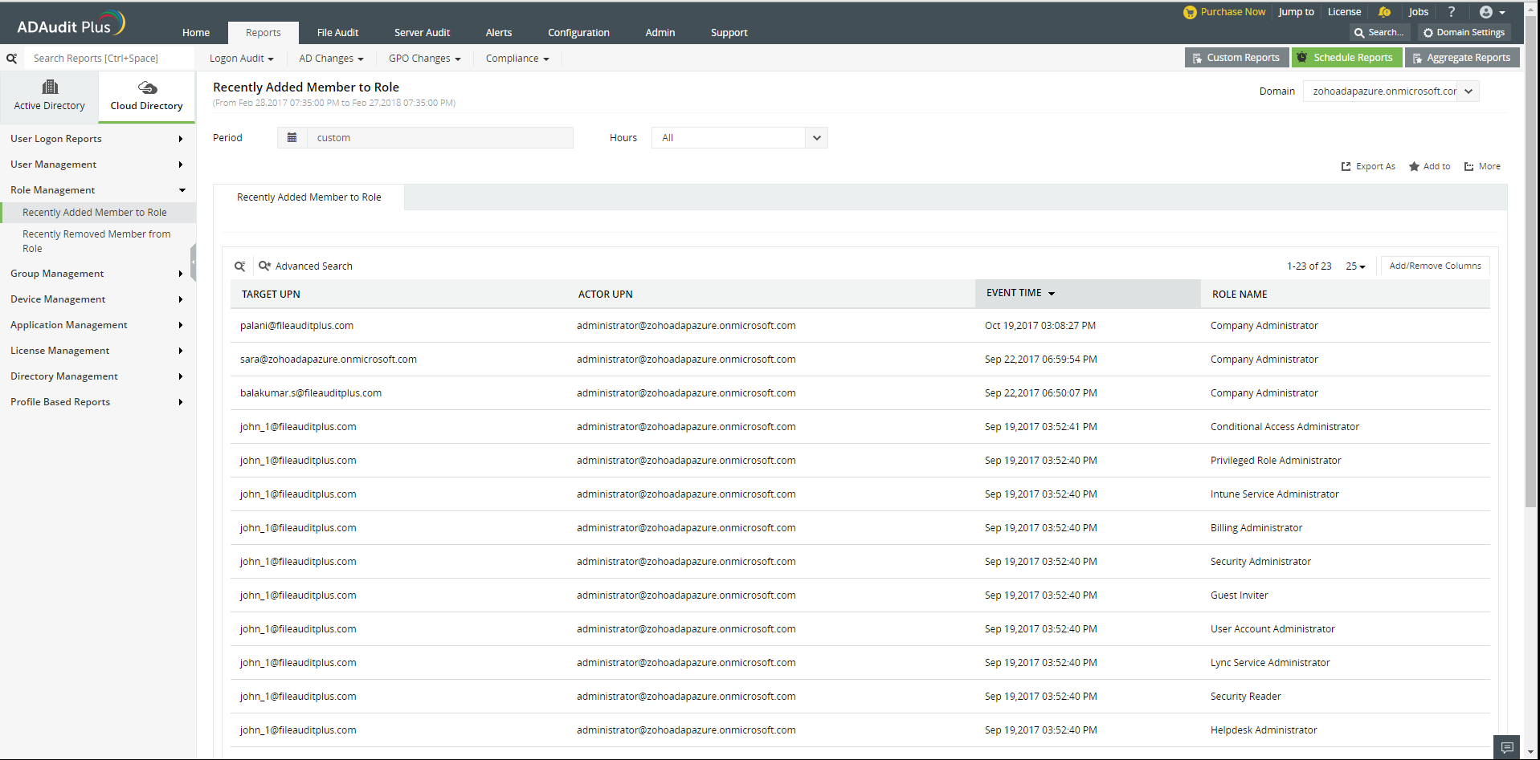Click the Search Reports magnifier icon

coord(12,59)
